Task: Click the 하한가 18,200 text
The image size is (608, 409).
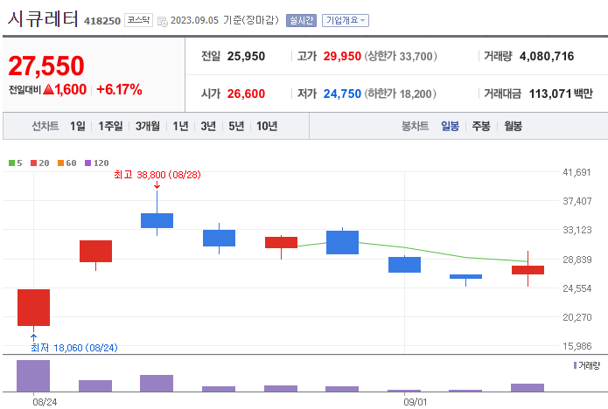Action: click(x=400, y=94)
